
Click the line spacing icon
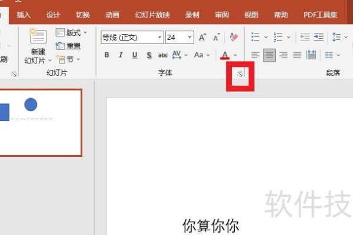tap(337, 37)
